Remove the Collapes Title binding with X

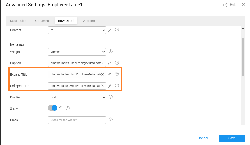coord(102,86)
